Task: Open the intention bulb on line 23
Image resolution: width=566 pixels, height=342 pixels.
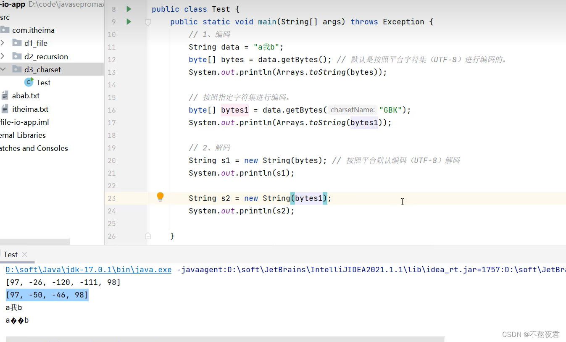Action: [160, 197]
